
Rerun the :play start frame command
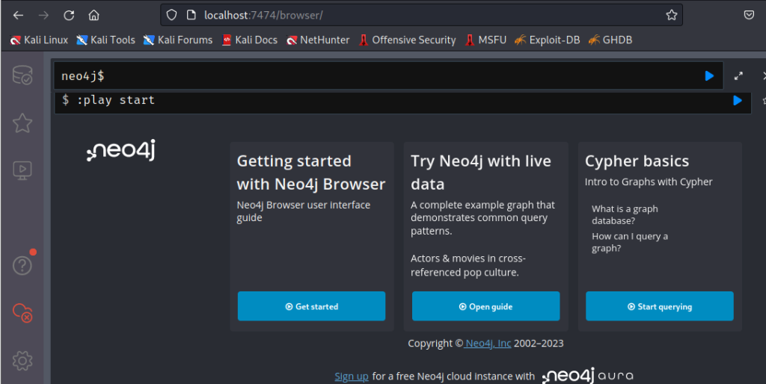click(738, 100)
